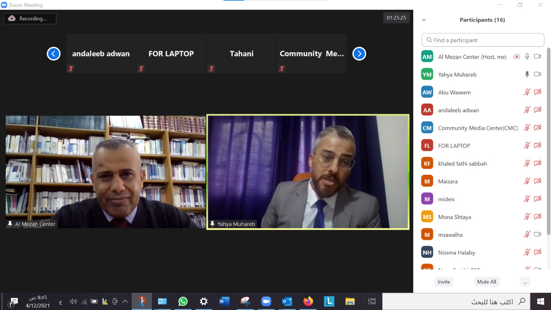Screen dimensions: 551x310
Task: Collapse the Participants panel chevron
Action: coord(424,20)
